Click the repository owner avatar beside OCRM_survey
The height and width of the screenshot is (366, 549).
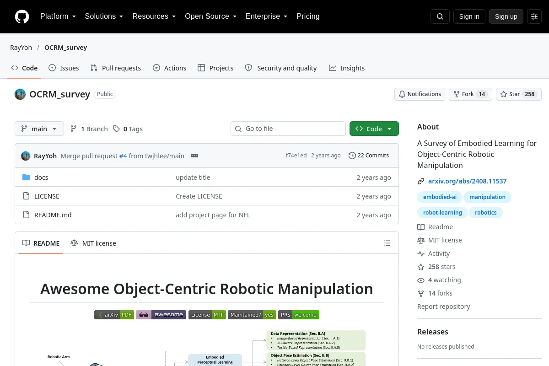[x=20, y=94]
